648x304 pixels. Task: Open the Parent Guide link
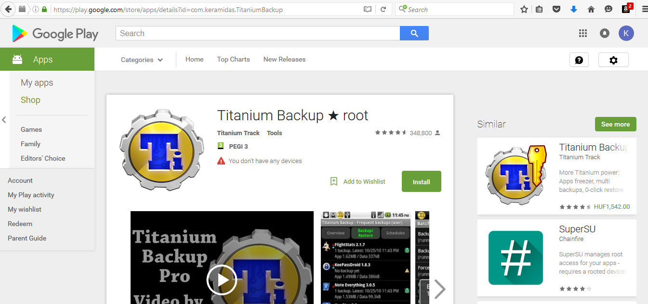coord(27,238)
